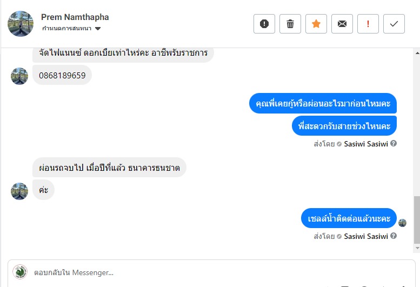
Task: Click the envelope mark-as-unread icon
Action: click(342, 24)
